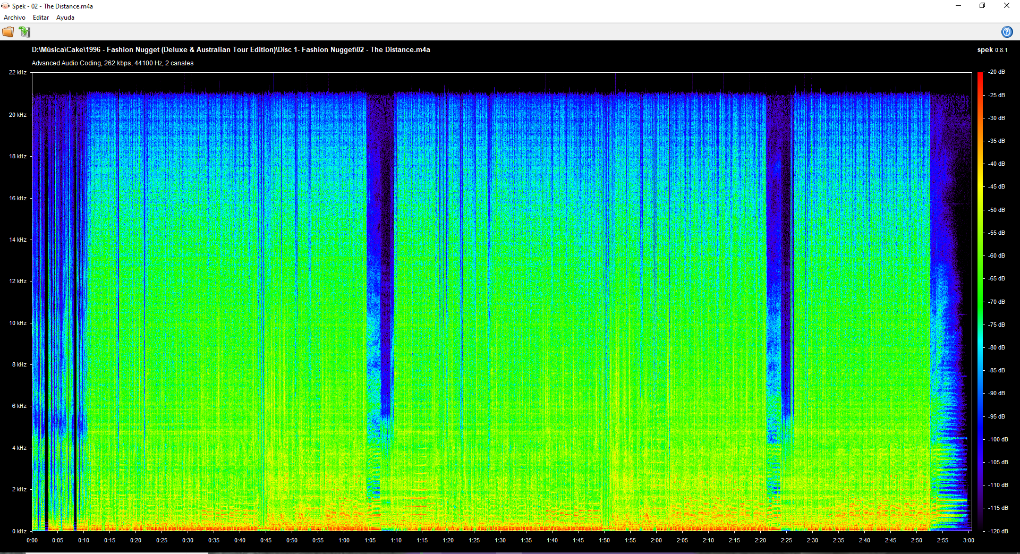Restore down the Spek window
Screen dimensions: 1020x554
point(982,6)
